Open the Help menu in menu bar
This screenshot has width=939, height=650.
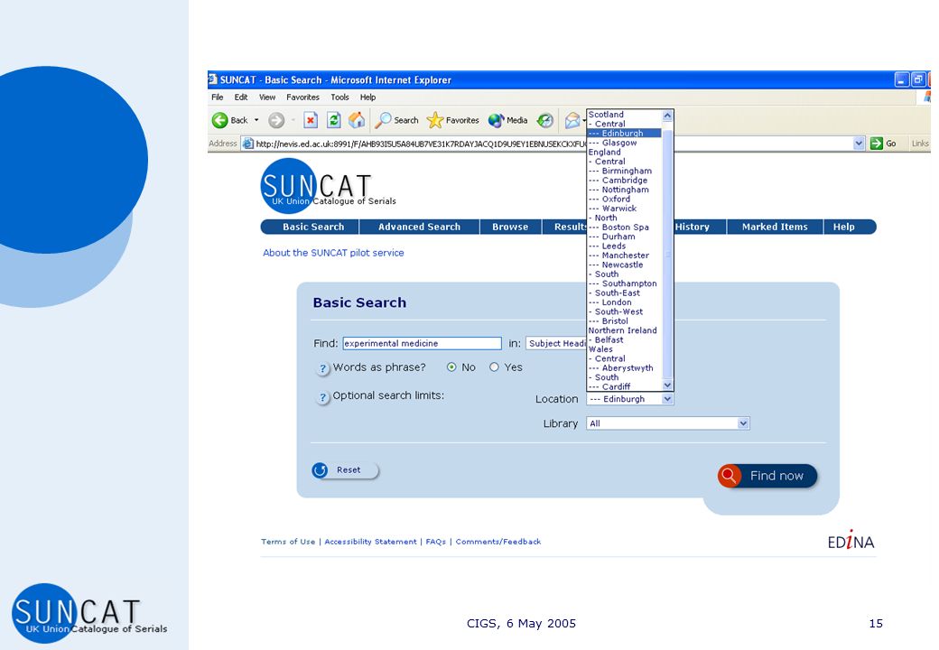pos(367,97)
